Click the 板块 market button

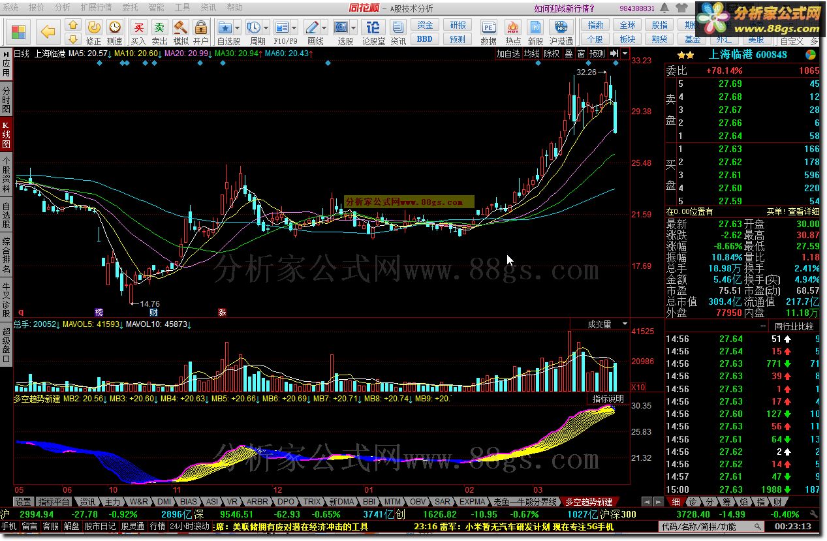pos(627,39)
